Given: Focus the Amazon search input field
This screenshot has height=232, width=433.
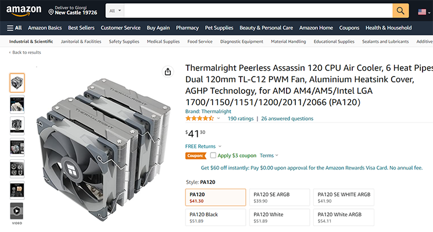Looking at the screenshot, I should click(258, 11).
